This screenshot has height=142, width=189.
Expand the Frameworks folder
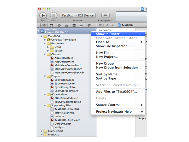(42, 131)
